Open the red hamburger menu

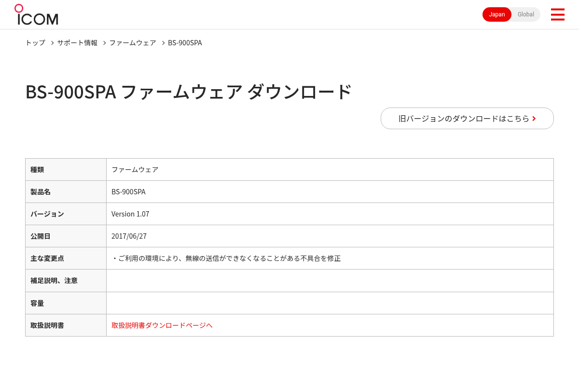[557, 14]
